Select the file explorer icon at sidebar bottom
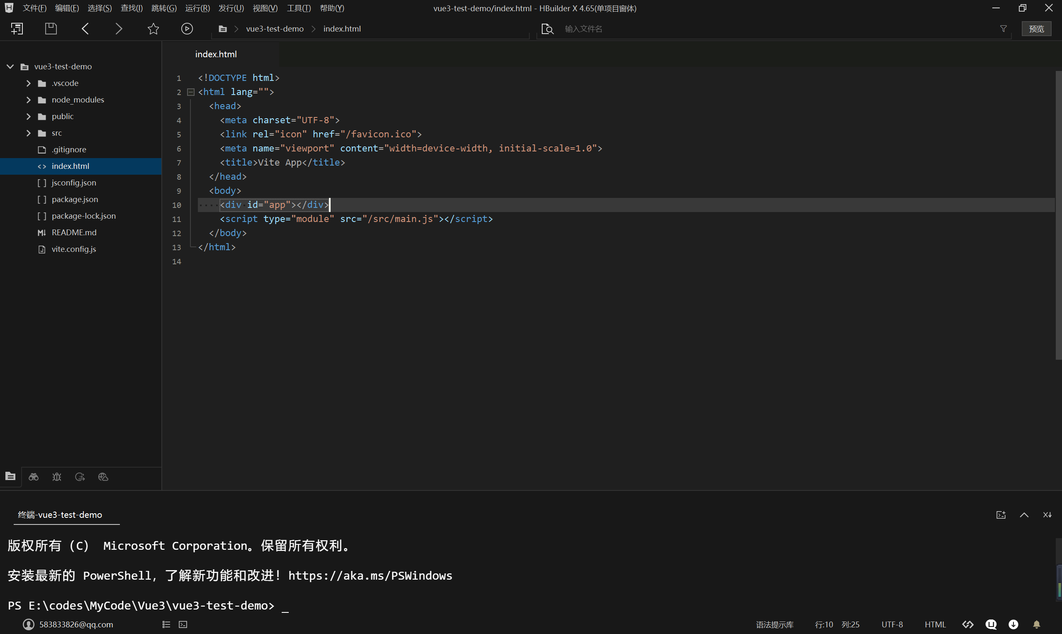This screenshot has width=1062, height=634. coord(10,476)
